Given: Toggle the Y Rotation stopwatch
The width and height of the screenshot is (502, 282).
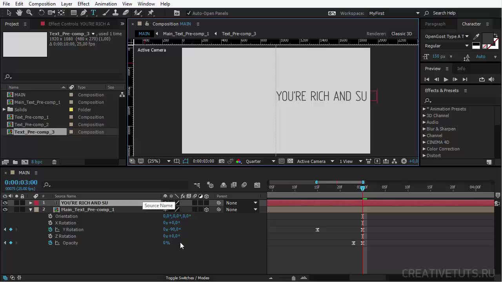Looking at the screenshot, I should (50, 230).
